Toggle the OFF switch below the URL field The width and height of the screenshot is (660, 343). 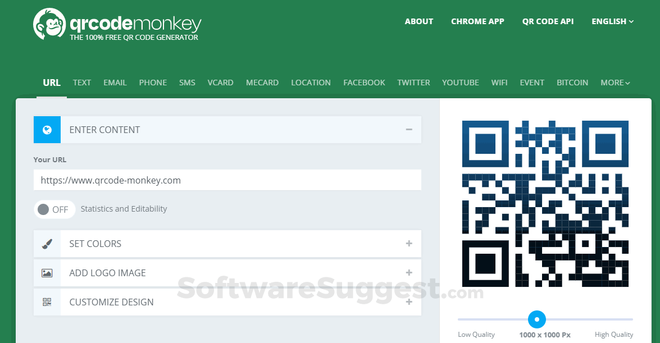click(54, 209)
